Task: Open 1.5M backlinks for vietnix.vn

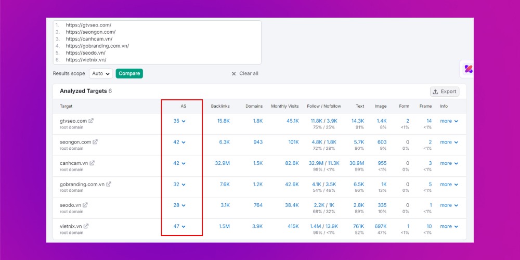Action: click(x=224, y=226)
